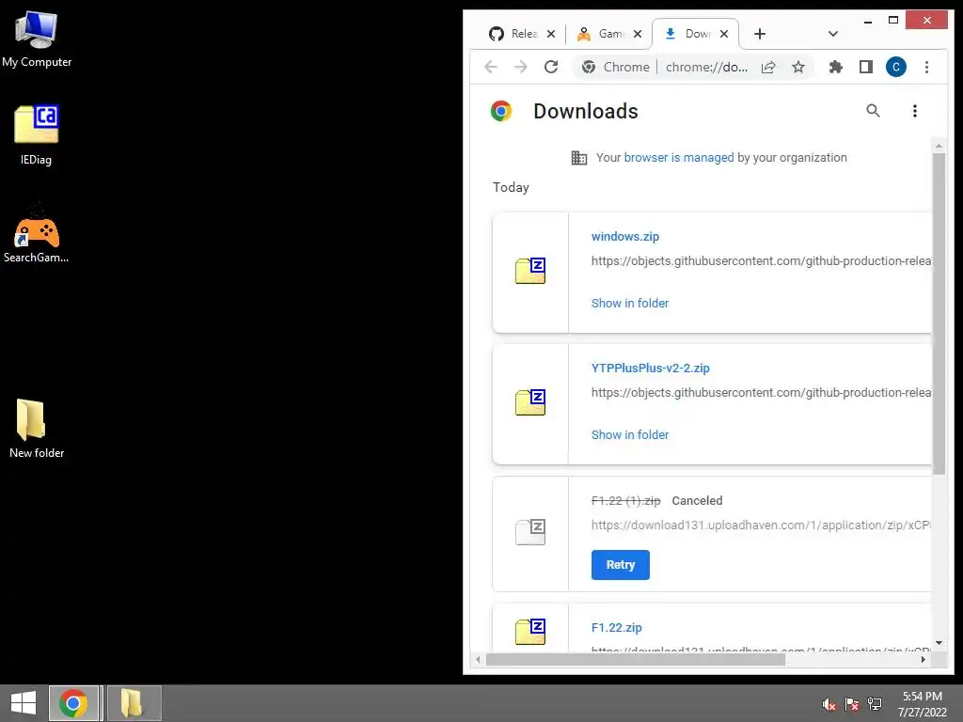Open File Explorer from the taskbar
This screenshot has width=963, height=722.
point(133,703)
